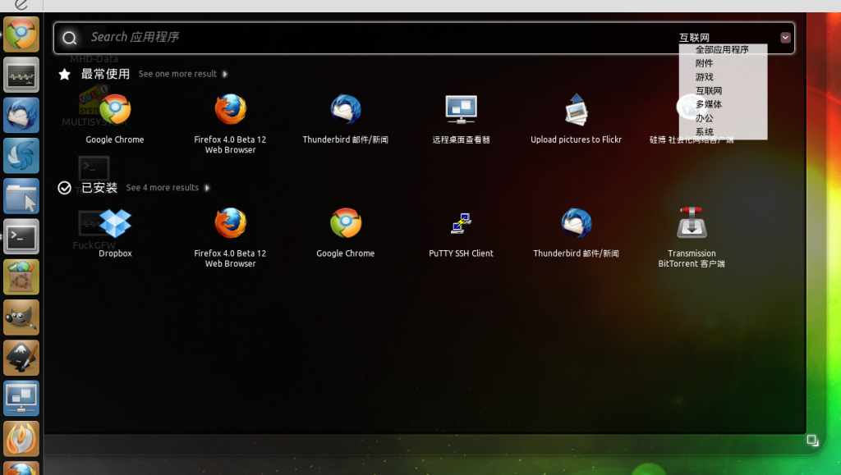841x475 pixels.
Task: Launch PuTTY SSH Client
Action: pyautogui.click(x=462, y=233)
